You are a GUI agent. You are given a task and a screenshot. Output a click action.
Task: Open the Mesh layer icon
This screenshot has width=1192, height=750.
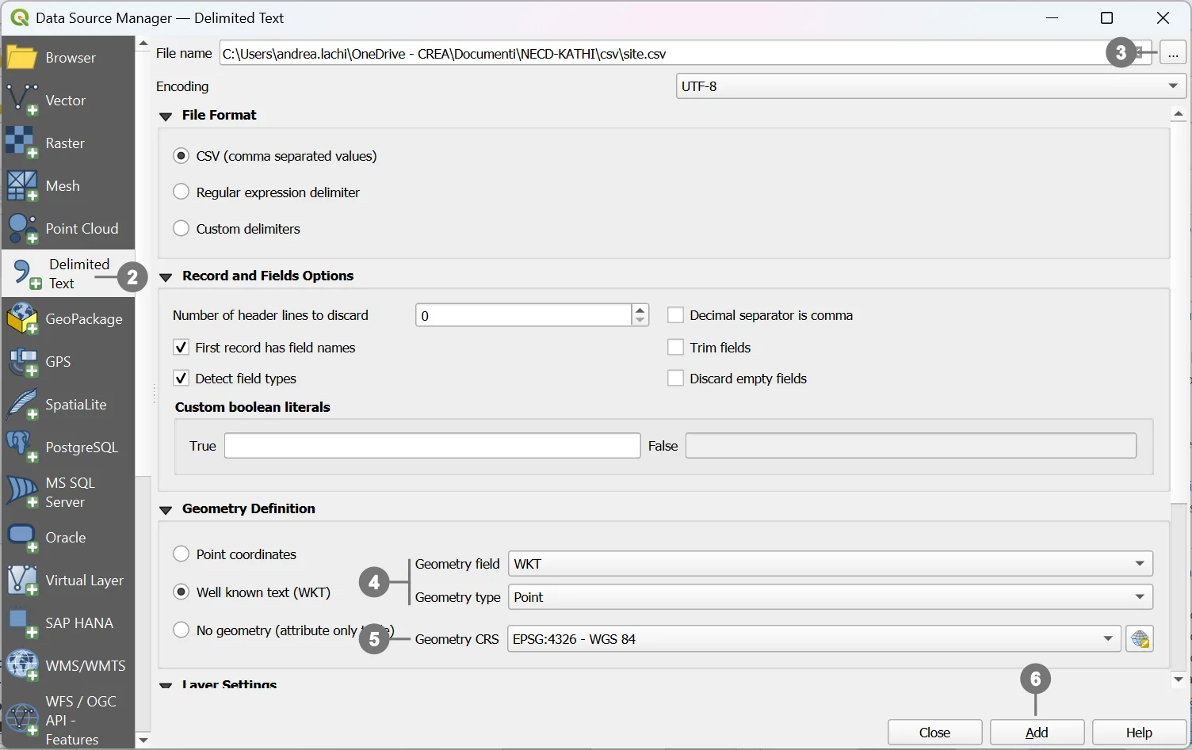[22, 186]
